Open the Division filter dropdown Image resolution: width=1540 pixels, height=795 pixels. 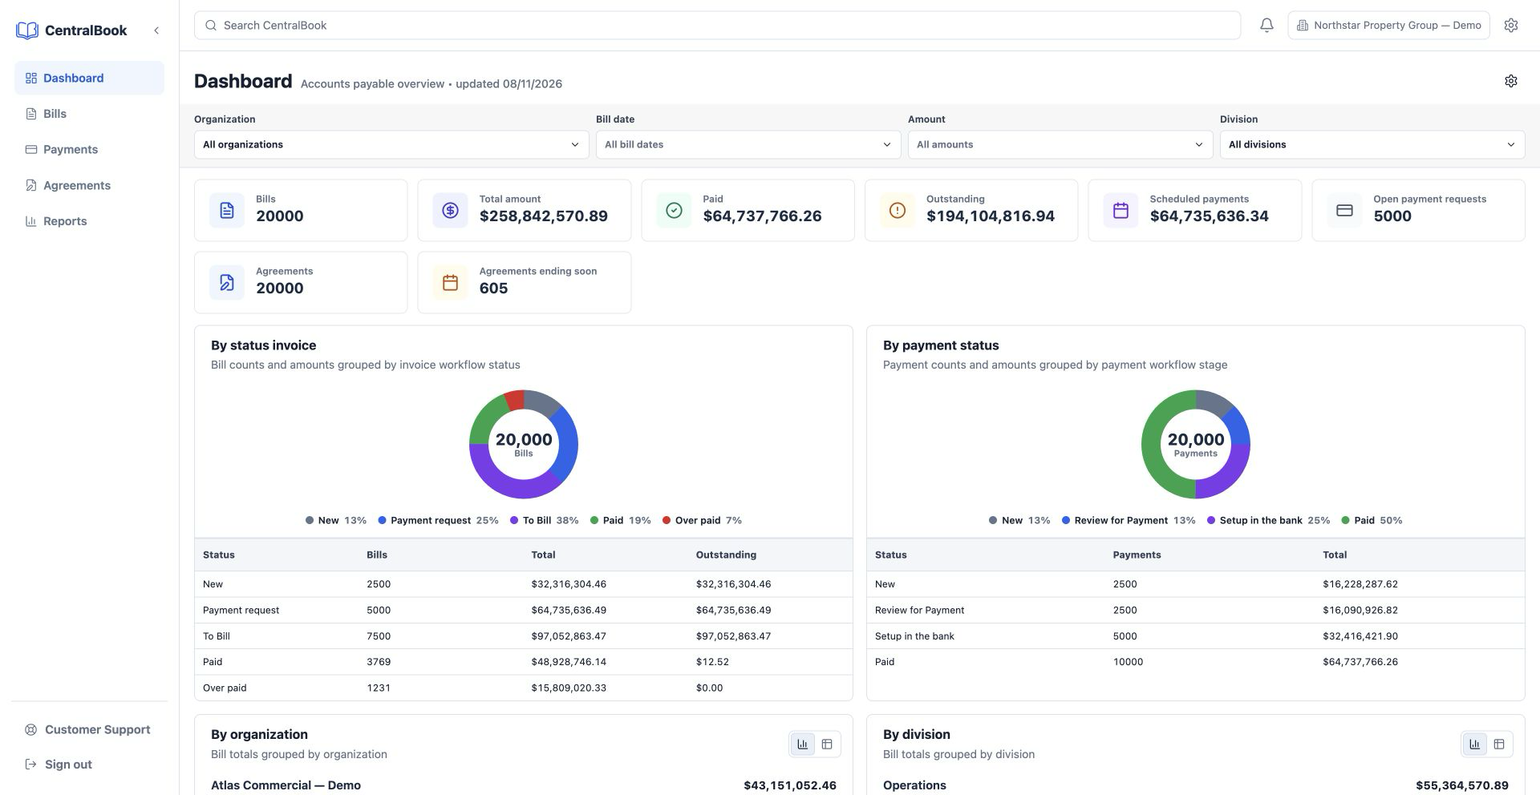[x=1372, y=145]
